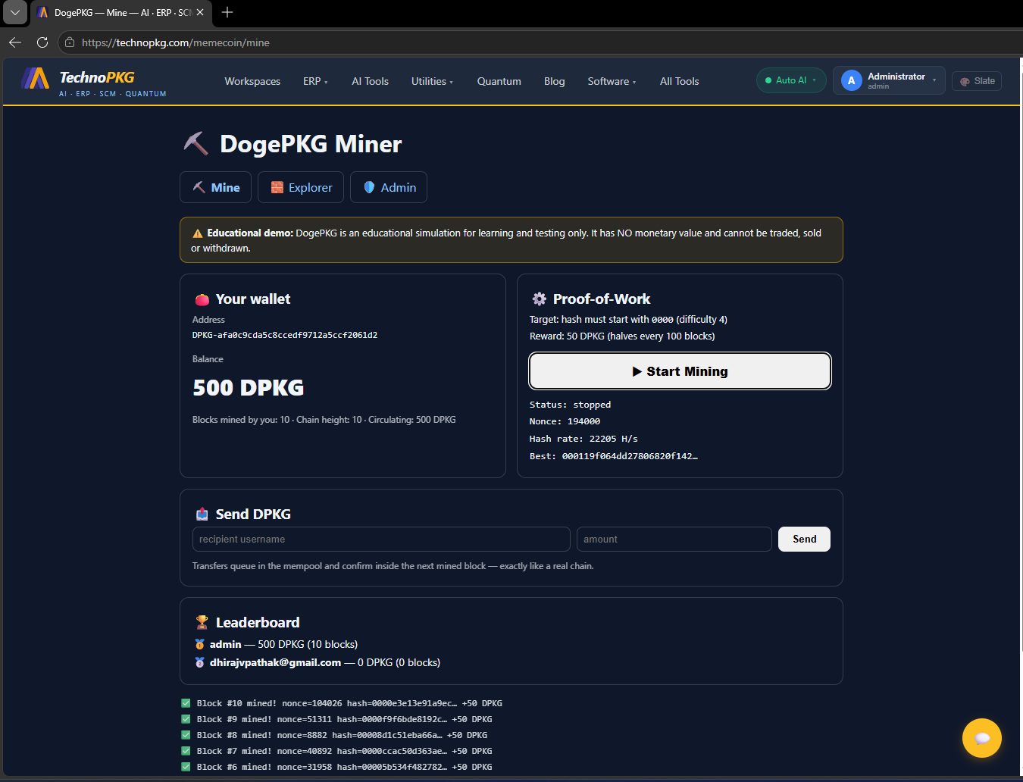Click the wallet address DPKG-afa0c9cda5c8ccedf9712a5ccf2061d2

click(x=285, y=335)
